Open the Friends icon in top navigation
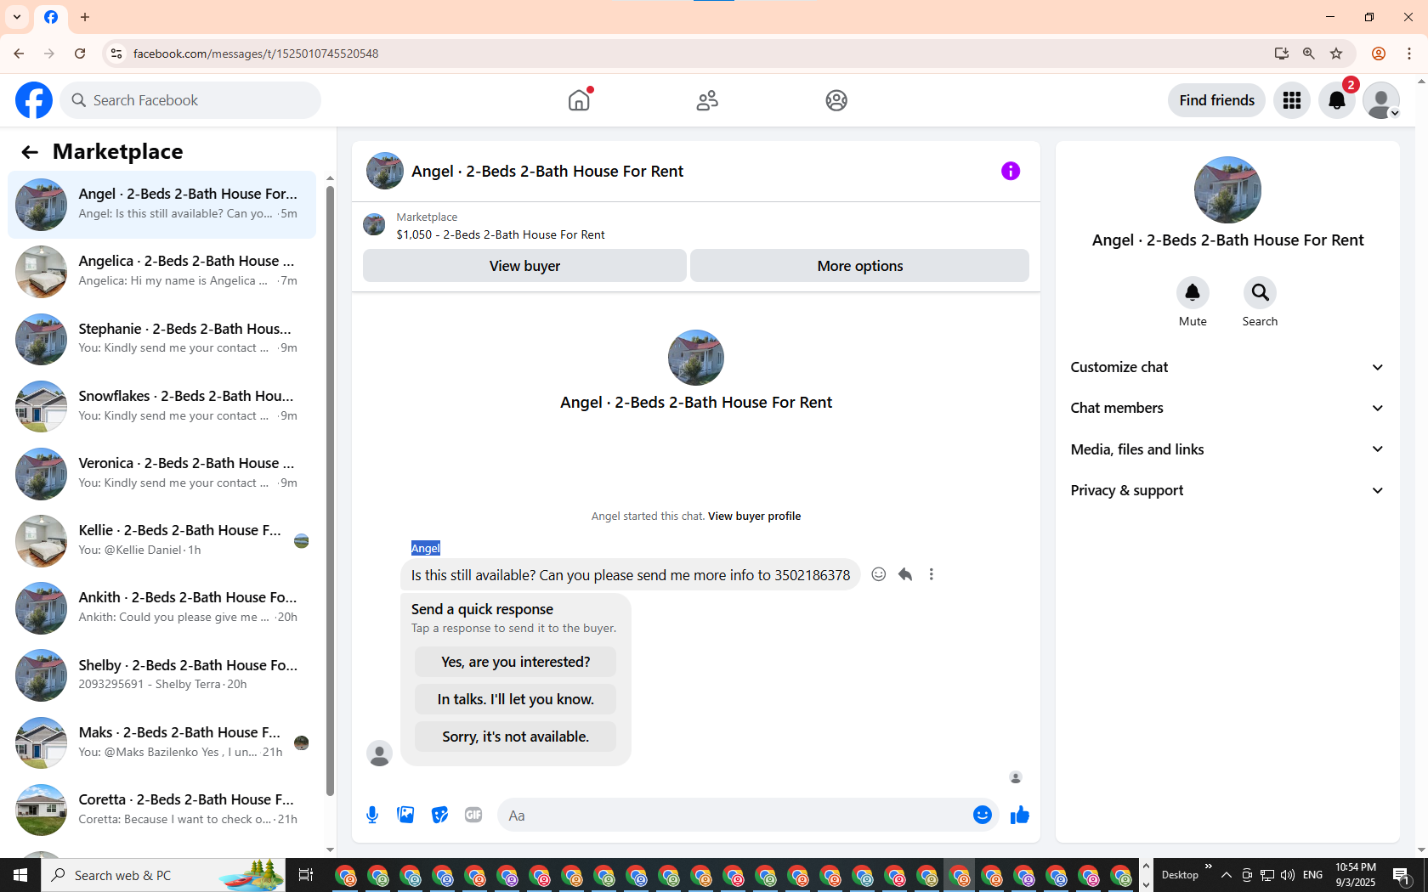1428x892 pixels. pyautogui.click(x=707, y=100)
